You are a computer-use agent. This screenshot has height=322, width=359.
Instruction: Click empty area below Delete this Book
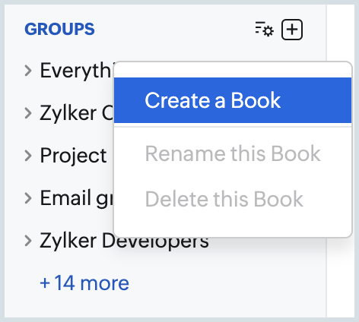233,229
